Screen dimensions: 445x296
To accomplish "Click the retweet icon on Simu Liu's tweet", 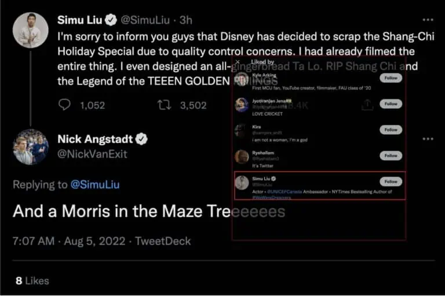I will click(x=164, y=105).
